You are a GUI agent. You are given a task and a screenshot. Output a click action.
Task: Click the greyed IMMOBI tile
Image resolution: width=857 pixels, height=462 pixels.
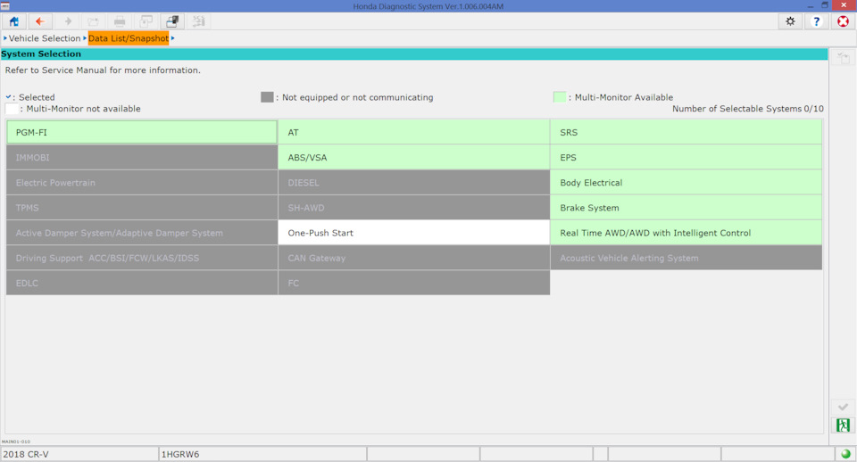coord(142,157)
